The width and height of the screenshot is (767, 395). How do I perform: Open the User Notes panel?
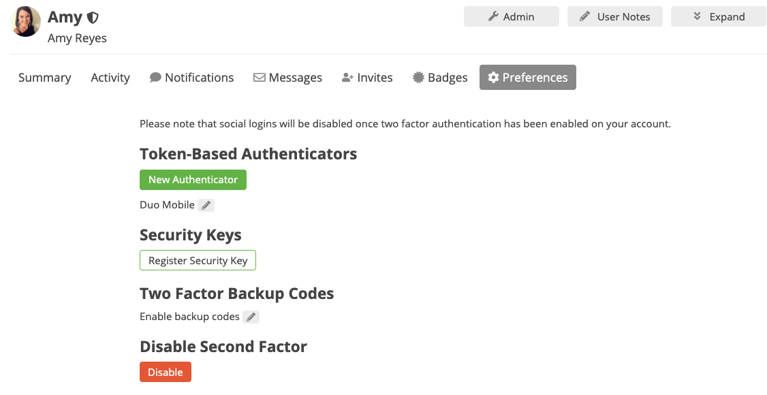pyautogui.click(x=614, y=16)
